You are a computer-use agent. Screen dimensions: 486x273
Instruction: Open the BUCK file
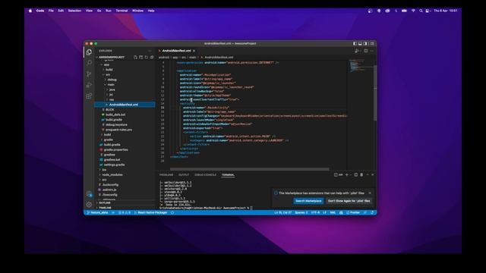click(x=109, y=109)
